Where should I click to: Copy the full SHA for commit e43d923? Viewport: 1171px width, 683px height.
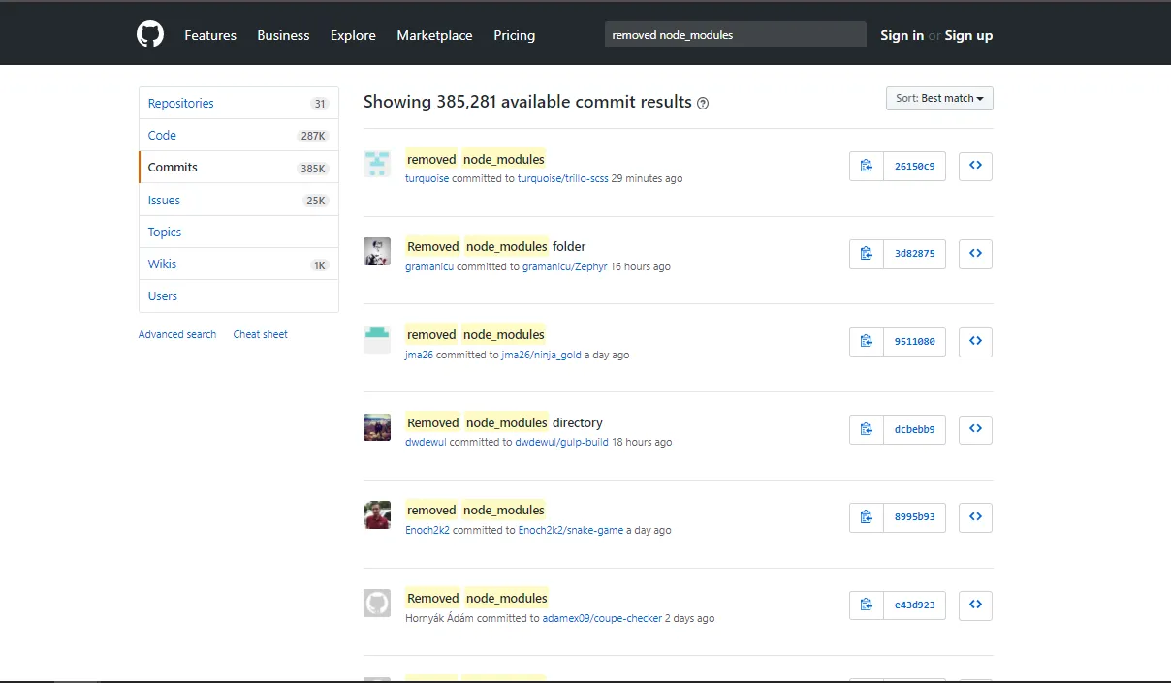pyautogui.click(x=867, y=605)
